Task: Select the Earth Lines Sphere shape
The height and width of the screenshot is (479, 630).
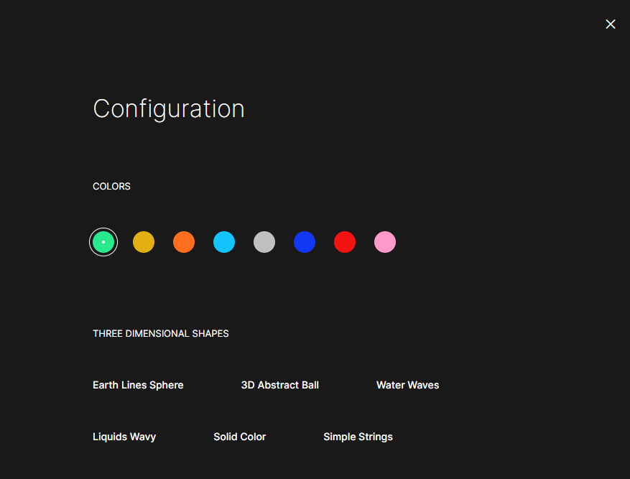Action: (138, 385)
